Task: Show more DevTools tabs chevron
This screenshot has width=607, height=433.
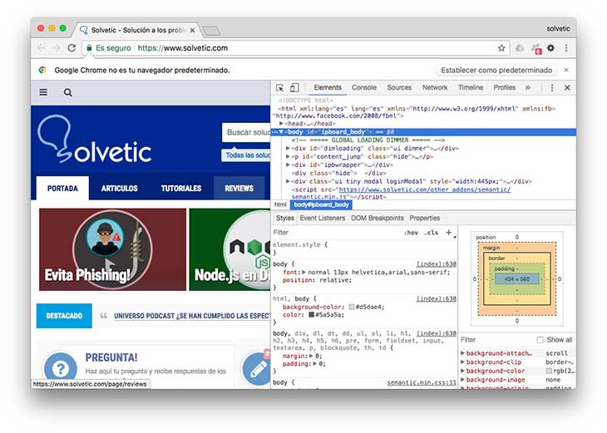Action: [528, 88]
